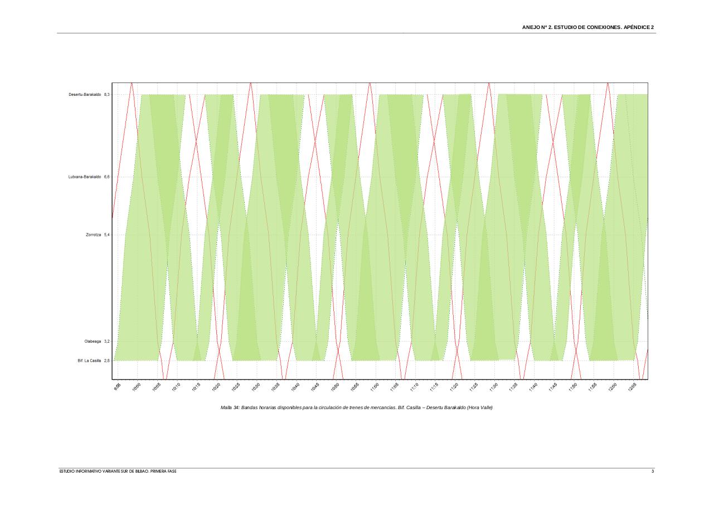
Task: Click the 10:45 time axis label
Action: click(315, 387)
